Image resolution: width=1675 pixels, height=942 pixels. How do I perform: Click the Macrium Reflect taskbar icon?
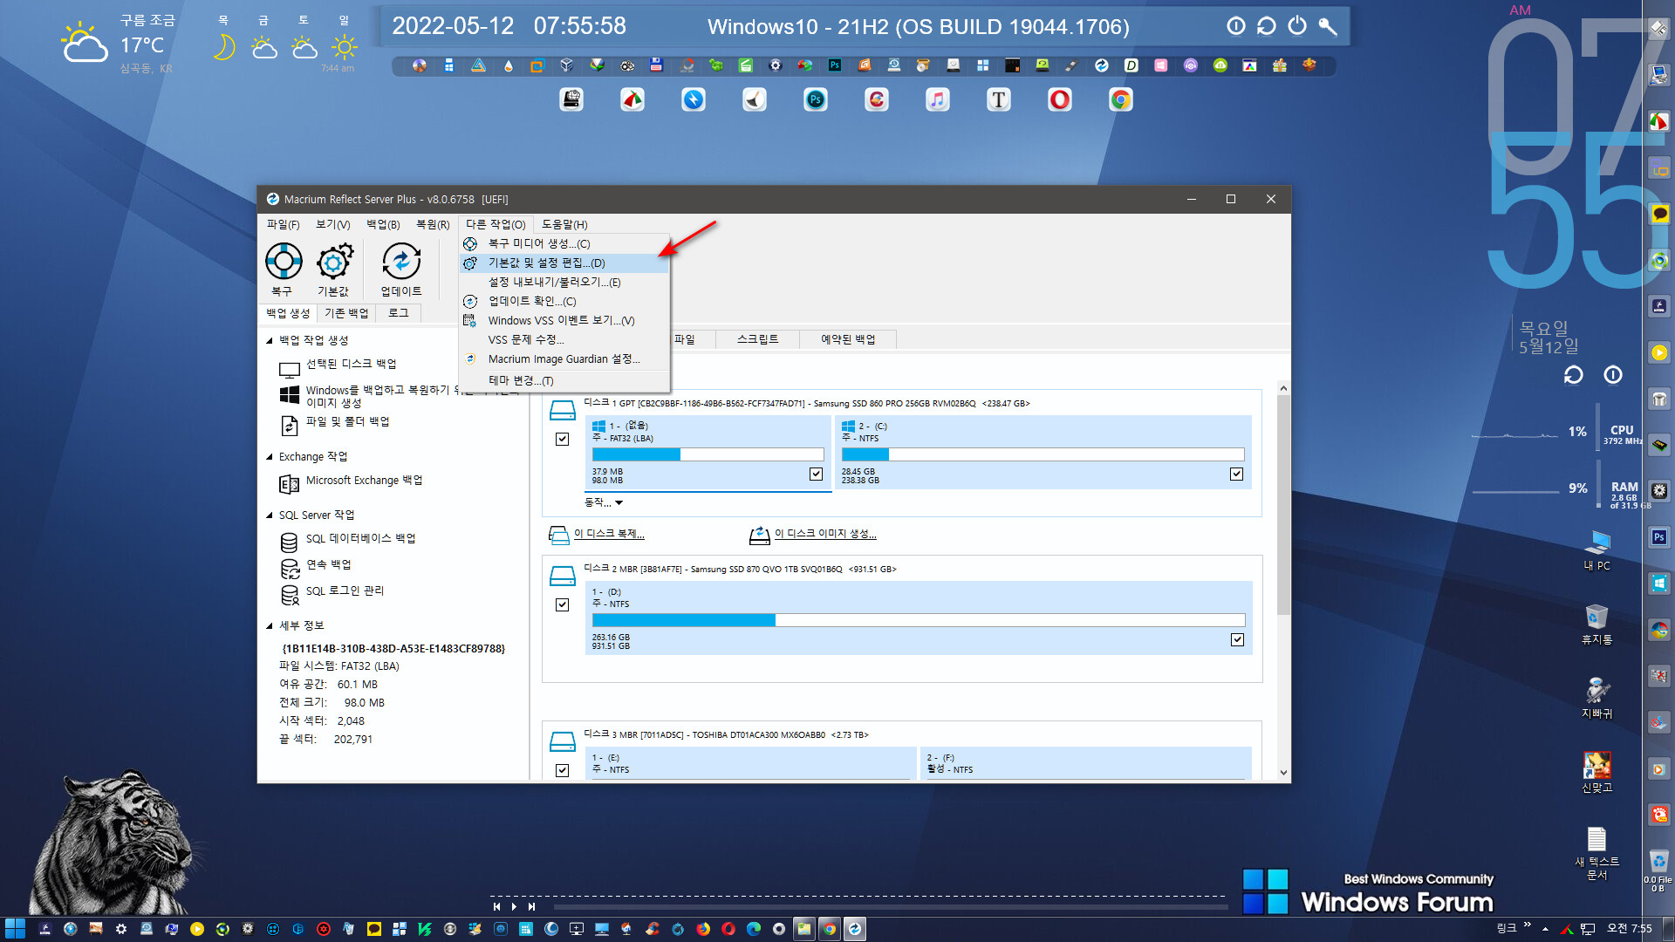tap(855, 929)
